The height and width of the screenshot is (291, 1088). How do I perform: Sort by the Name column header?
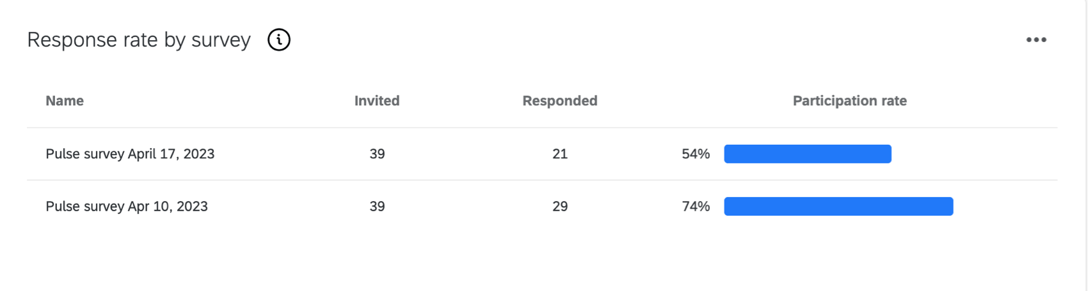[65, 101]
